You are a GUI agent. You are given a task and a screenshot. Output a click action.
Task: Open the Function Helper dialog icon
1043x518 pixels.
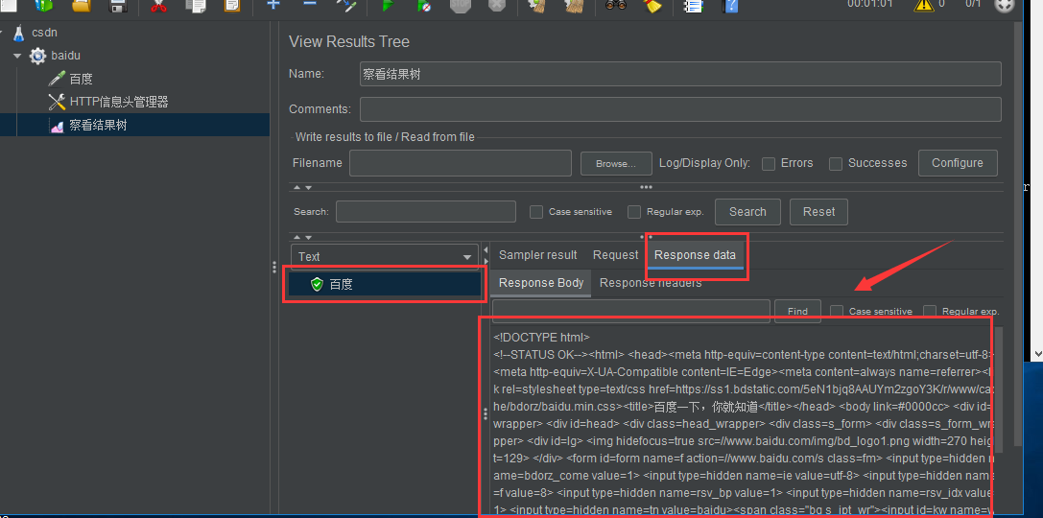click(x=693, y=5)
